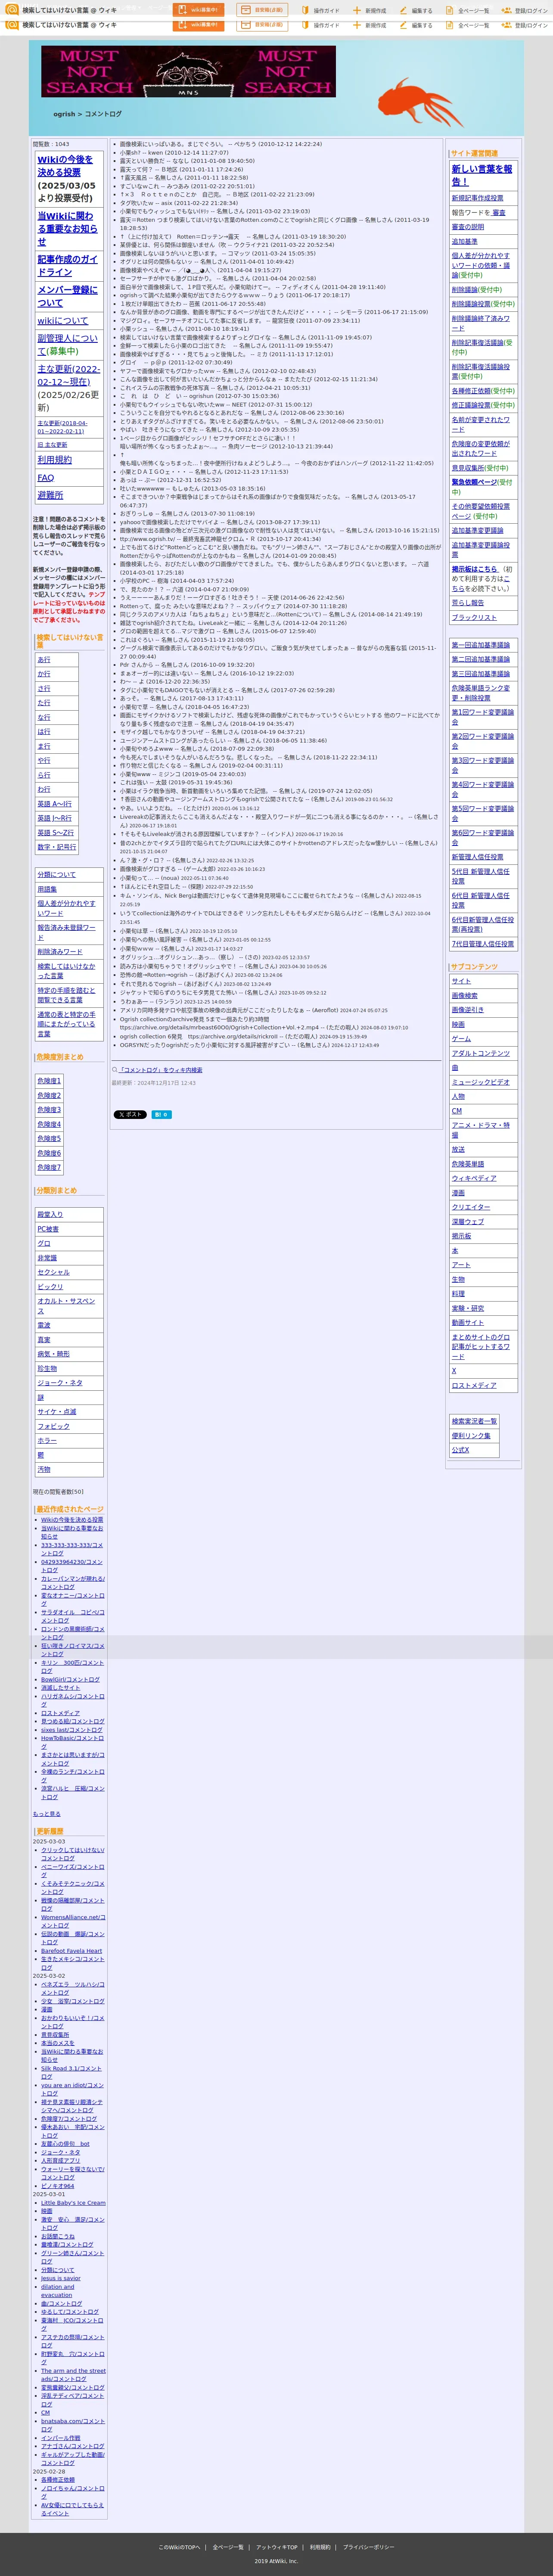Open 全ページ一覧 footer link
The width and height of the screenshot is (553, 2576).
point(227,2547)
